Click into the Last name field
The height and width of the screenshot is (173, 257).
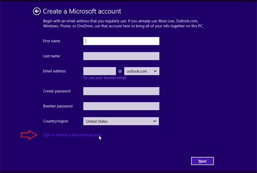click(121, 56)
